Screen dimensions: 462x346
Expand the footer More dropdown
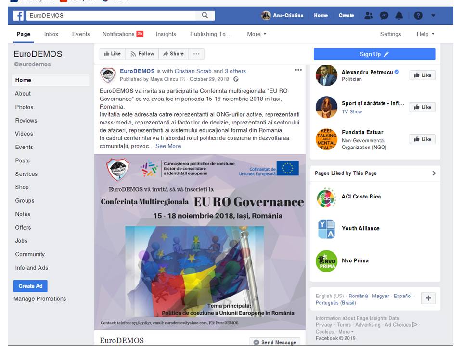pos(346,332)
